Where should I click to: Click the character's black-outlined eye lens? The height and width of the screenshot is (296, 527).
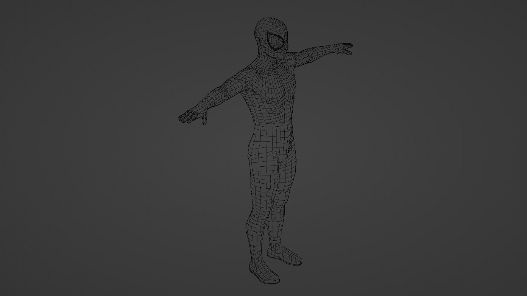click(275, 41)
